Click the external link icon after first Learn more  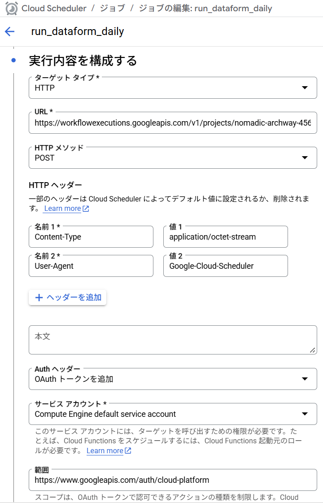pyautogui.click(x=86, y=209)
